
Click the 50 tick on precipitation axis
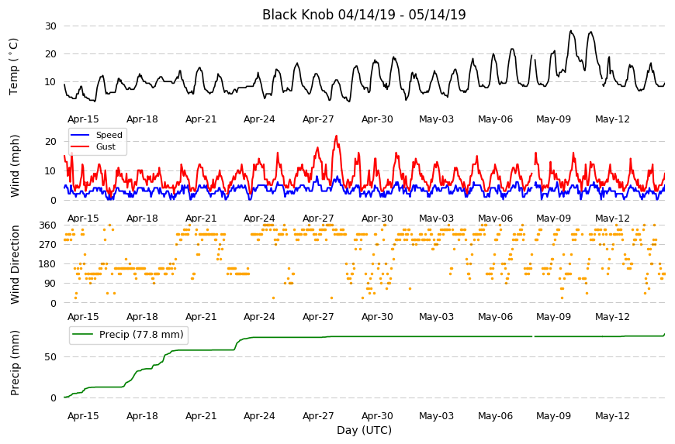coord(50,357)
